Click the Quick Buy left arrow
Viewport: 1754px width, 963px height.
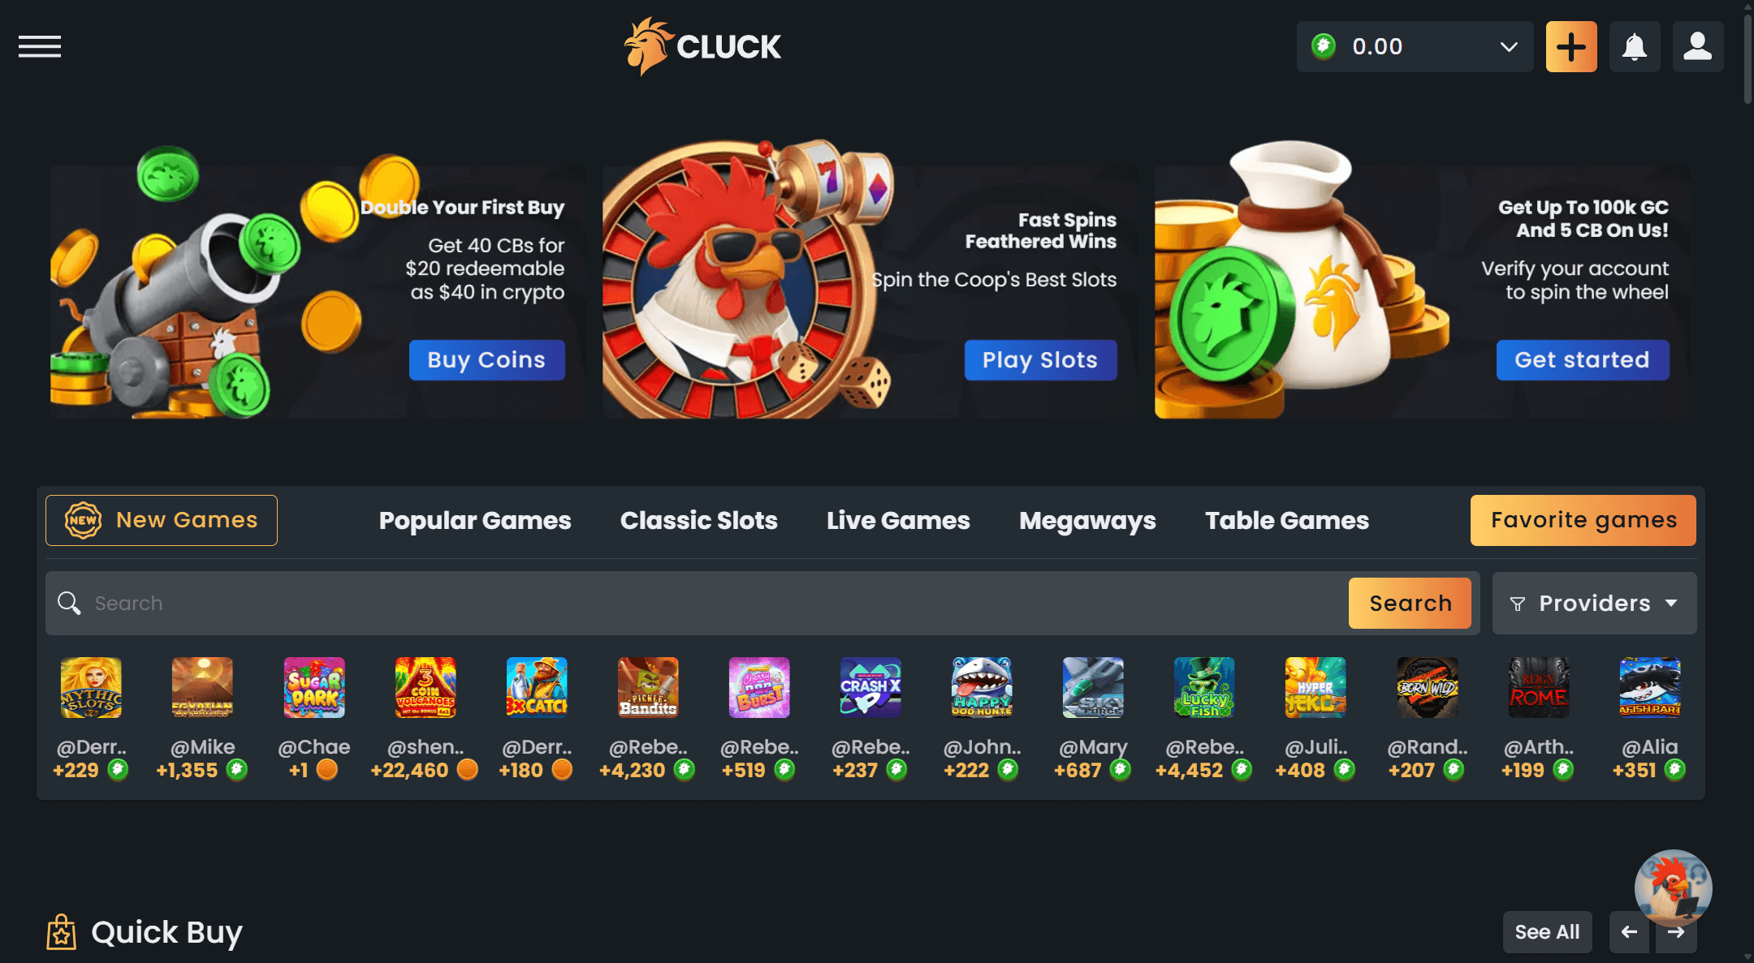(x=1629, y=932)
